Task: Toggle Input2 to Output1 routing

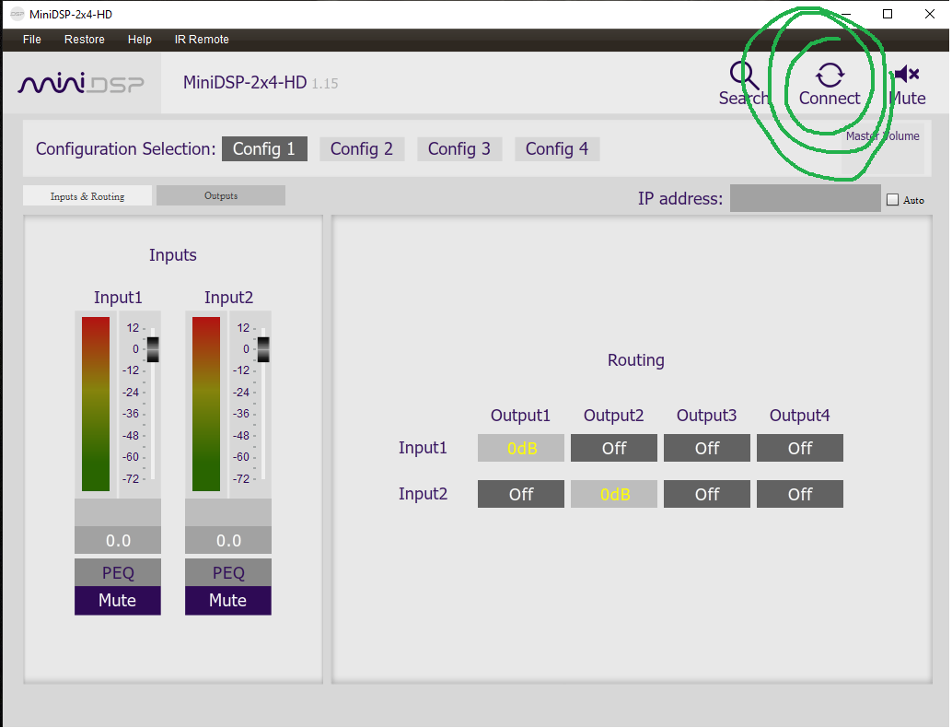Action: tap(521, 494)
